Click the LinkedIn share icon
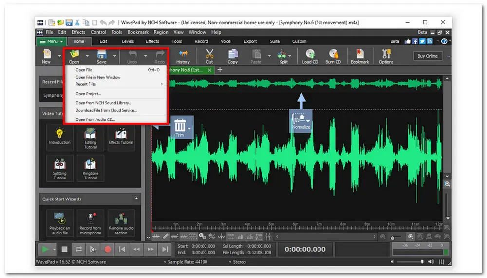Image resolution: width=487 pixels, height=278 pixels. coord(430,41)
